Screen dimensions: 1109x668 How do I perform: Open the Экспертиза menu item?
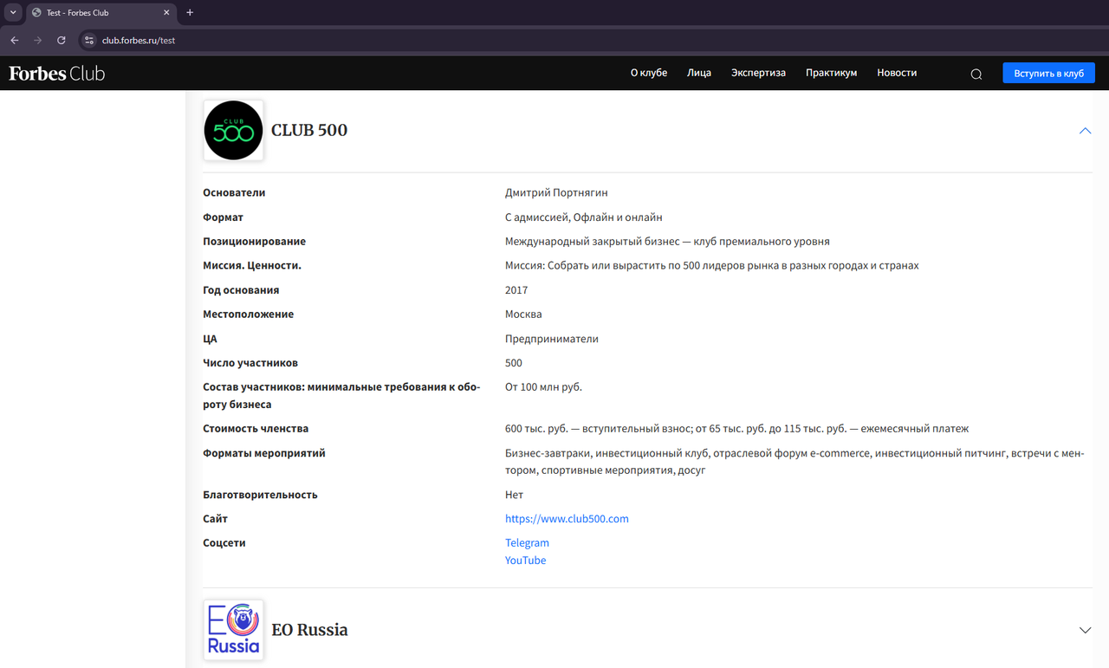click(x=758, y=73)
